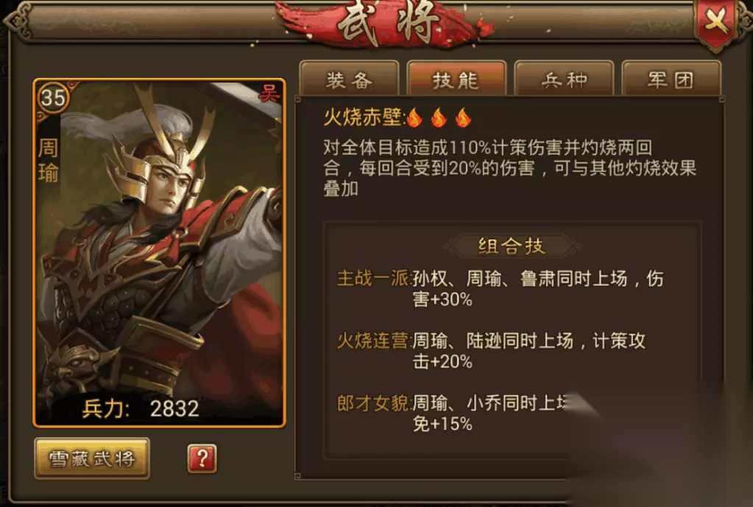This screenshot has width=753, height=507.
Task: Go to the 军团 tab
Action: [x=671, y=79]
